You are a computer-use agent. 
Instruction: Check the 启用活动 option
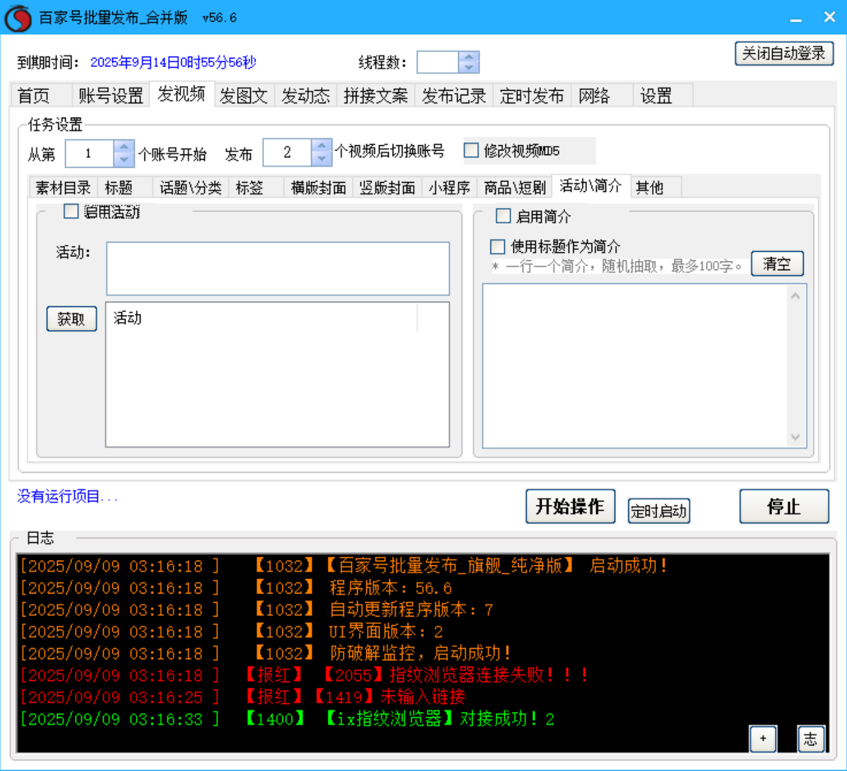[x=70, y=212]
